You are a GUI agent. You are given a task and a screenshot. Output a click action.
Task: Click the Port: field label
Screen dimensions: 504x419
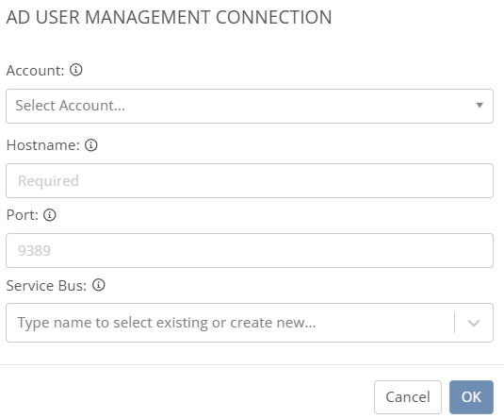[x=23, y=215]
